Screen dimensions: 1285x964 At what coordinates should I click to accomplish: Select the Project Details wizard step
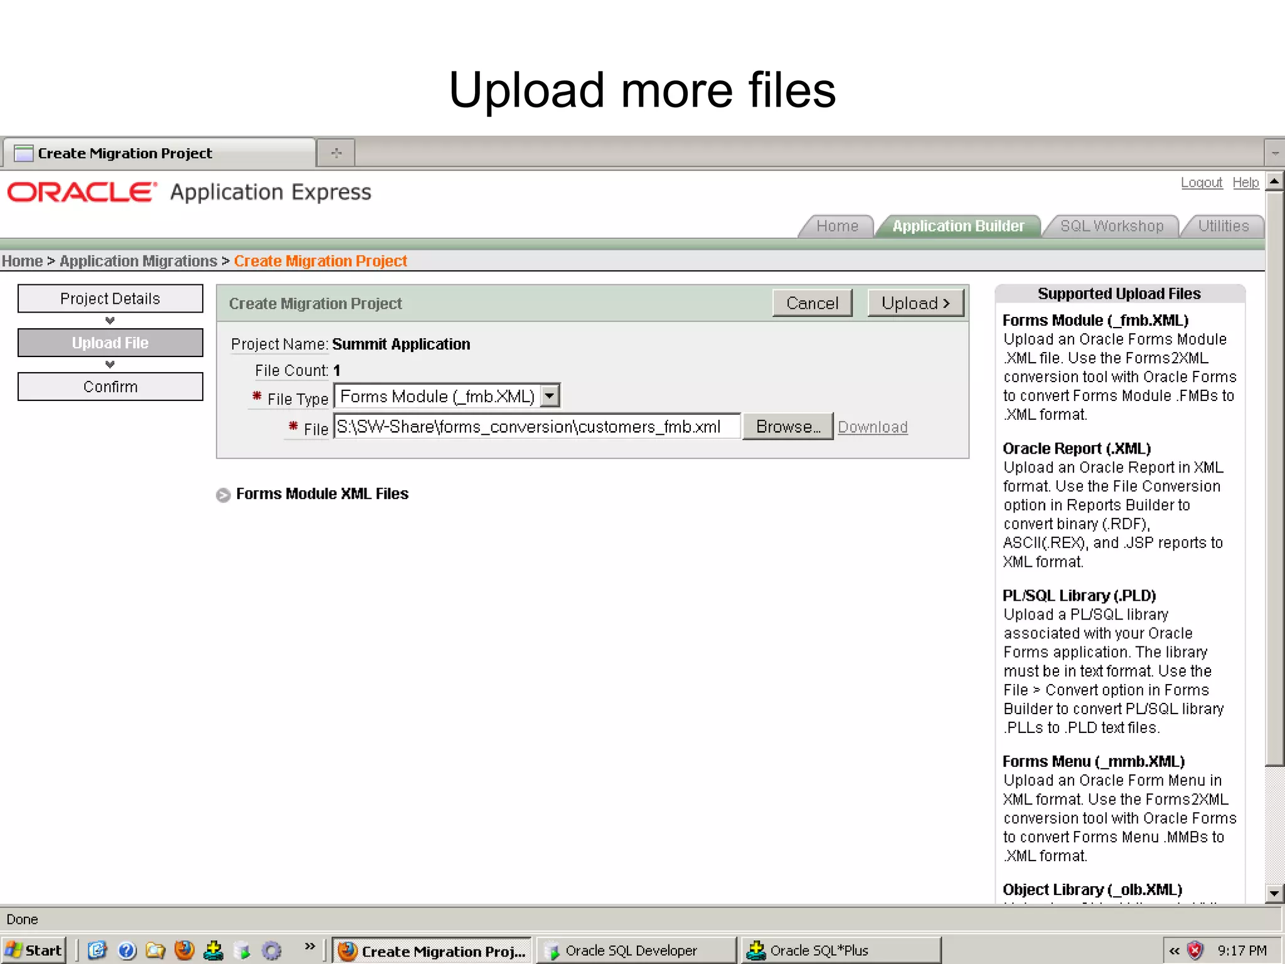pyautogui.click(x=110, y=299)
